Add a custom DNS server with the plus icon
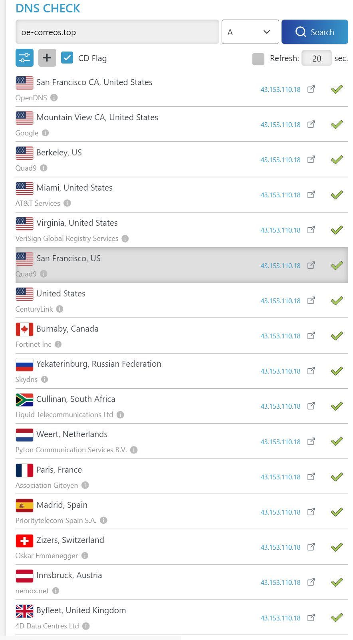Screen dimensions: 353x640 click(47, 58)
